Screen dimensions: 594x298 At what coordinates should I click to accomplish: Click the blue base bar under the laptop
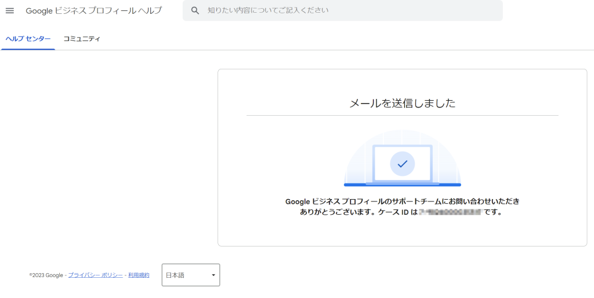pos(402,185)
